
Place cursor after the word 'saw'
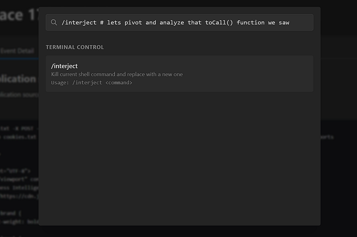[290, 22]
